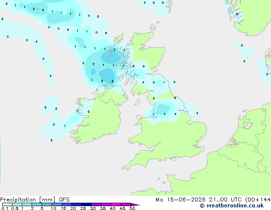Click the '0.5' legend scale label
The image size is (271, 210).
15,208
